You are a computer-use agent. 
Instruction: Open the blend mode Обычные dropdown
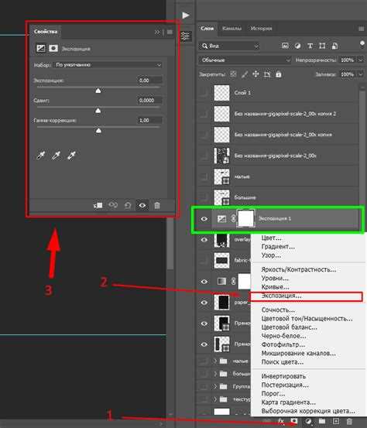245,60
